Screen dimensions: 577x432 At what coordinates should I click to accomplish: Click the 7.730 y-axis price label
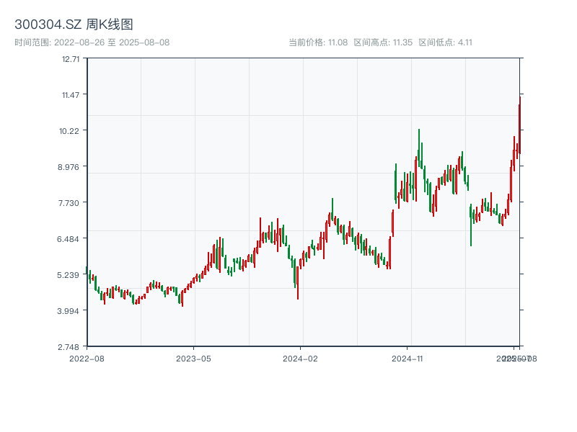click(70, 203)
